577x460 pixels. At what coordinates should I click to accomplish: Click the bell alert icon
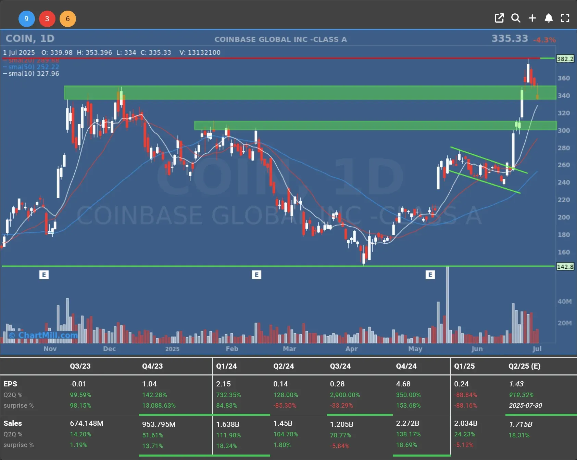tap(549, 18)
